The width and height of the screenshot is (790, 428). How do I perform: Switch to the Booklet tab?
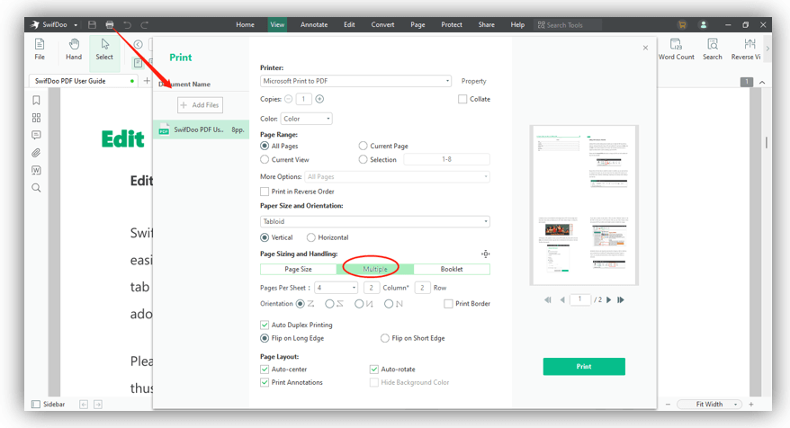(x=452, y=270)
